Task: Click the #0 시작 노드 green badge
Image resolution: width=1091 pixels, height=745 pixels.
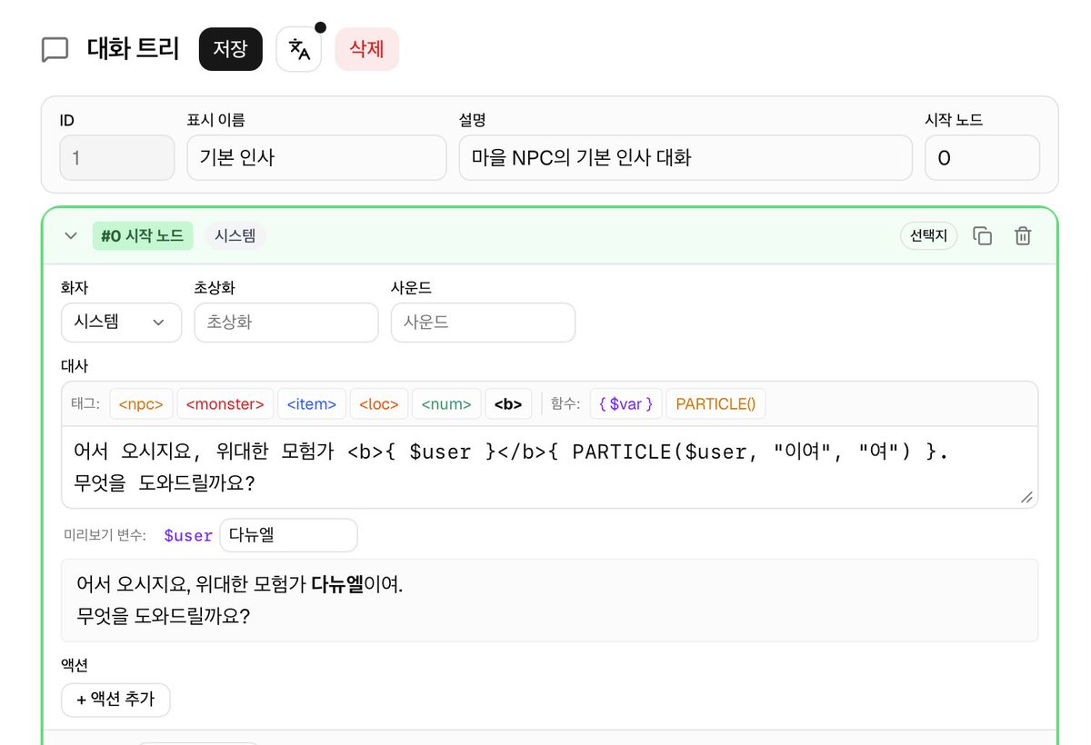Action: (142, 236)
